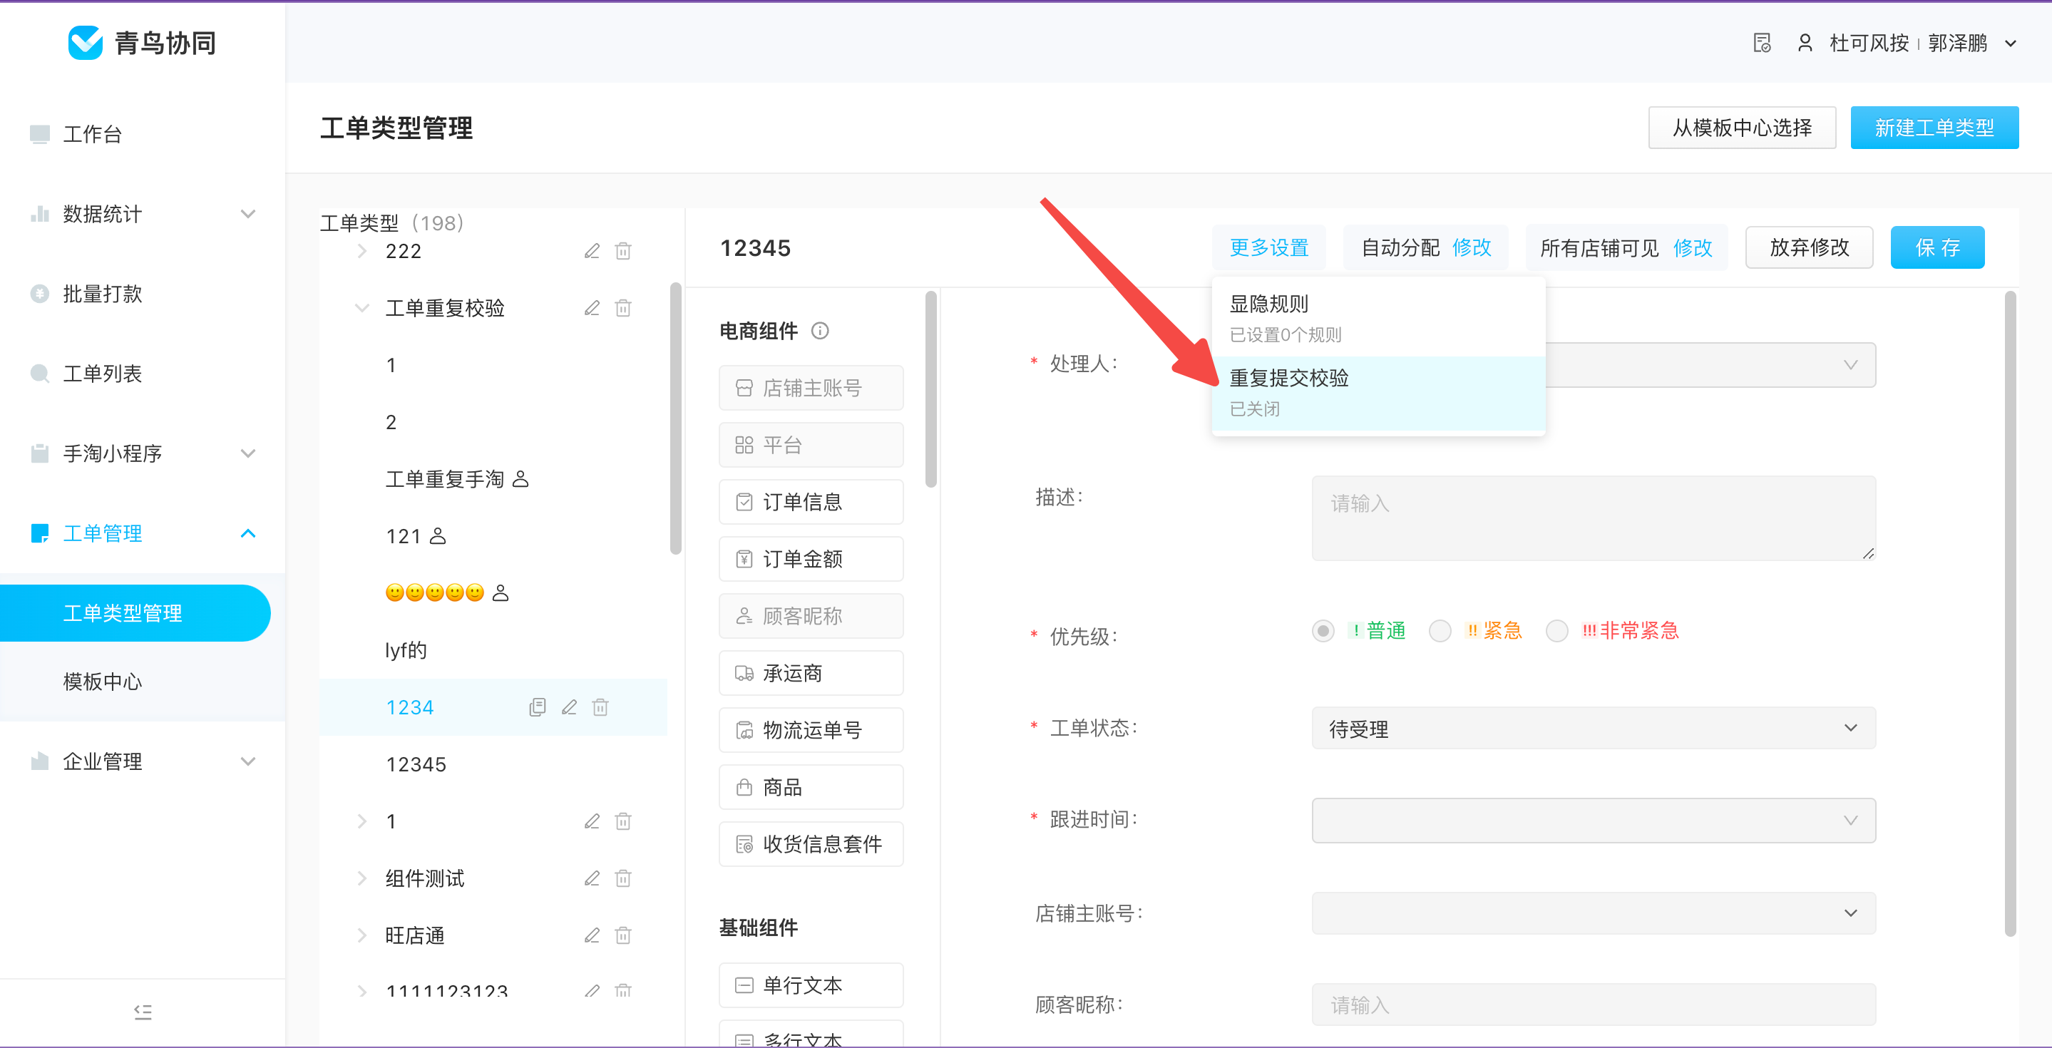Edit the 工单重复校验 group
Viewport: 2052px width, 1048px height.
tap(592, 307)
